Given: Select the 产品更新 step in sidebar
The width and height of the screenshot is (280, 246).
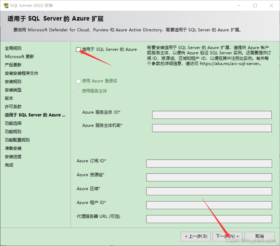Looking at the screenshot, I should pos(13,65).
